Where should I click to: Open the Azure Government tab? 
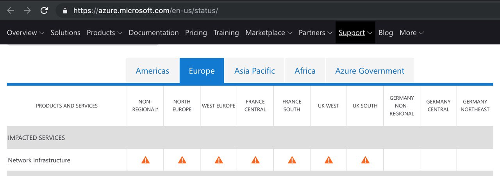click(370, 70)
